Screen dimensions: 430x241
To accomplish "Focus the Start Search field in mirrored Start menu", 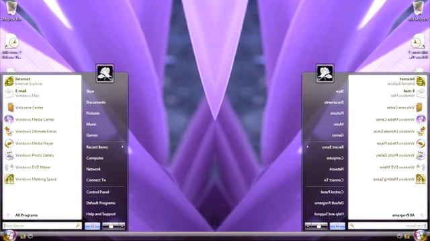I will (388, 226).
